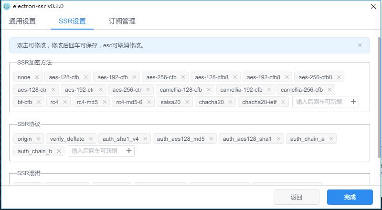Delete the auth_chain_b tag
Image resolution: width=382 pixels, height=210 pixels.
pyautogui.click(x=59, y=151)
